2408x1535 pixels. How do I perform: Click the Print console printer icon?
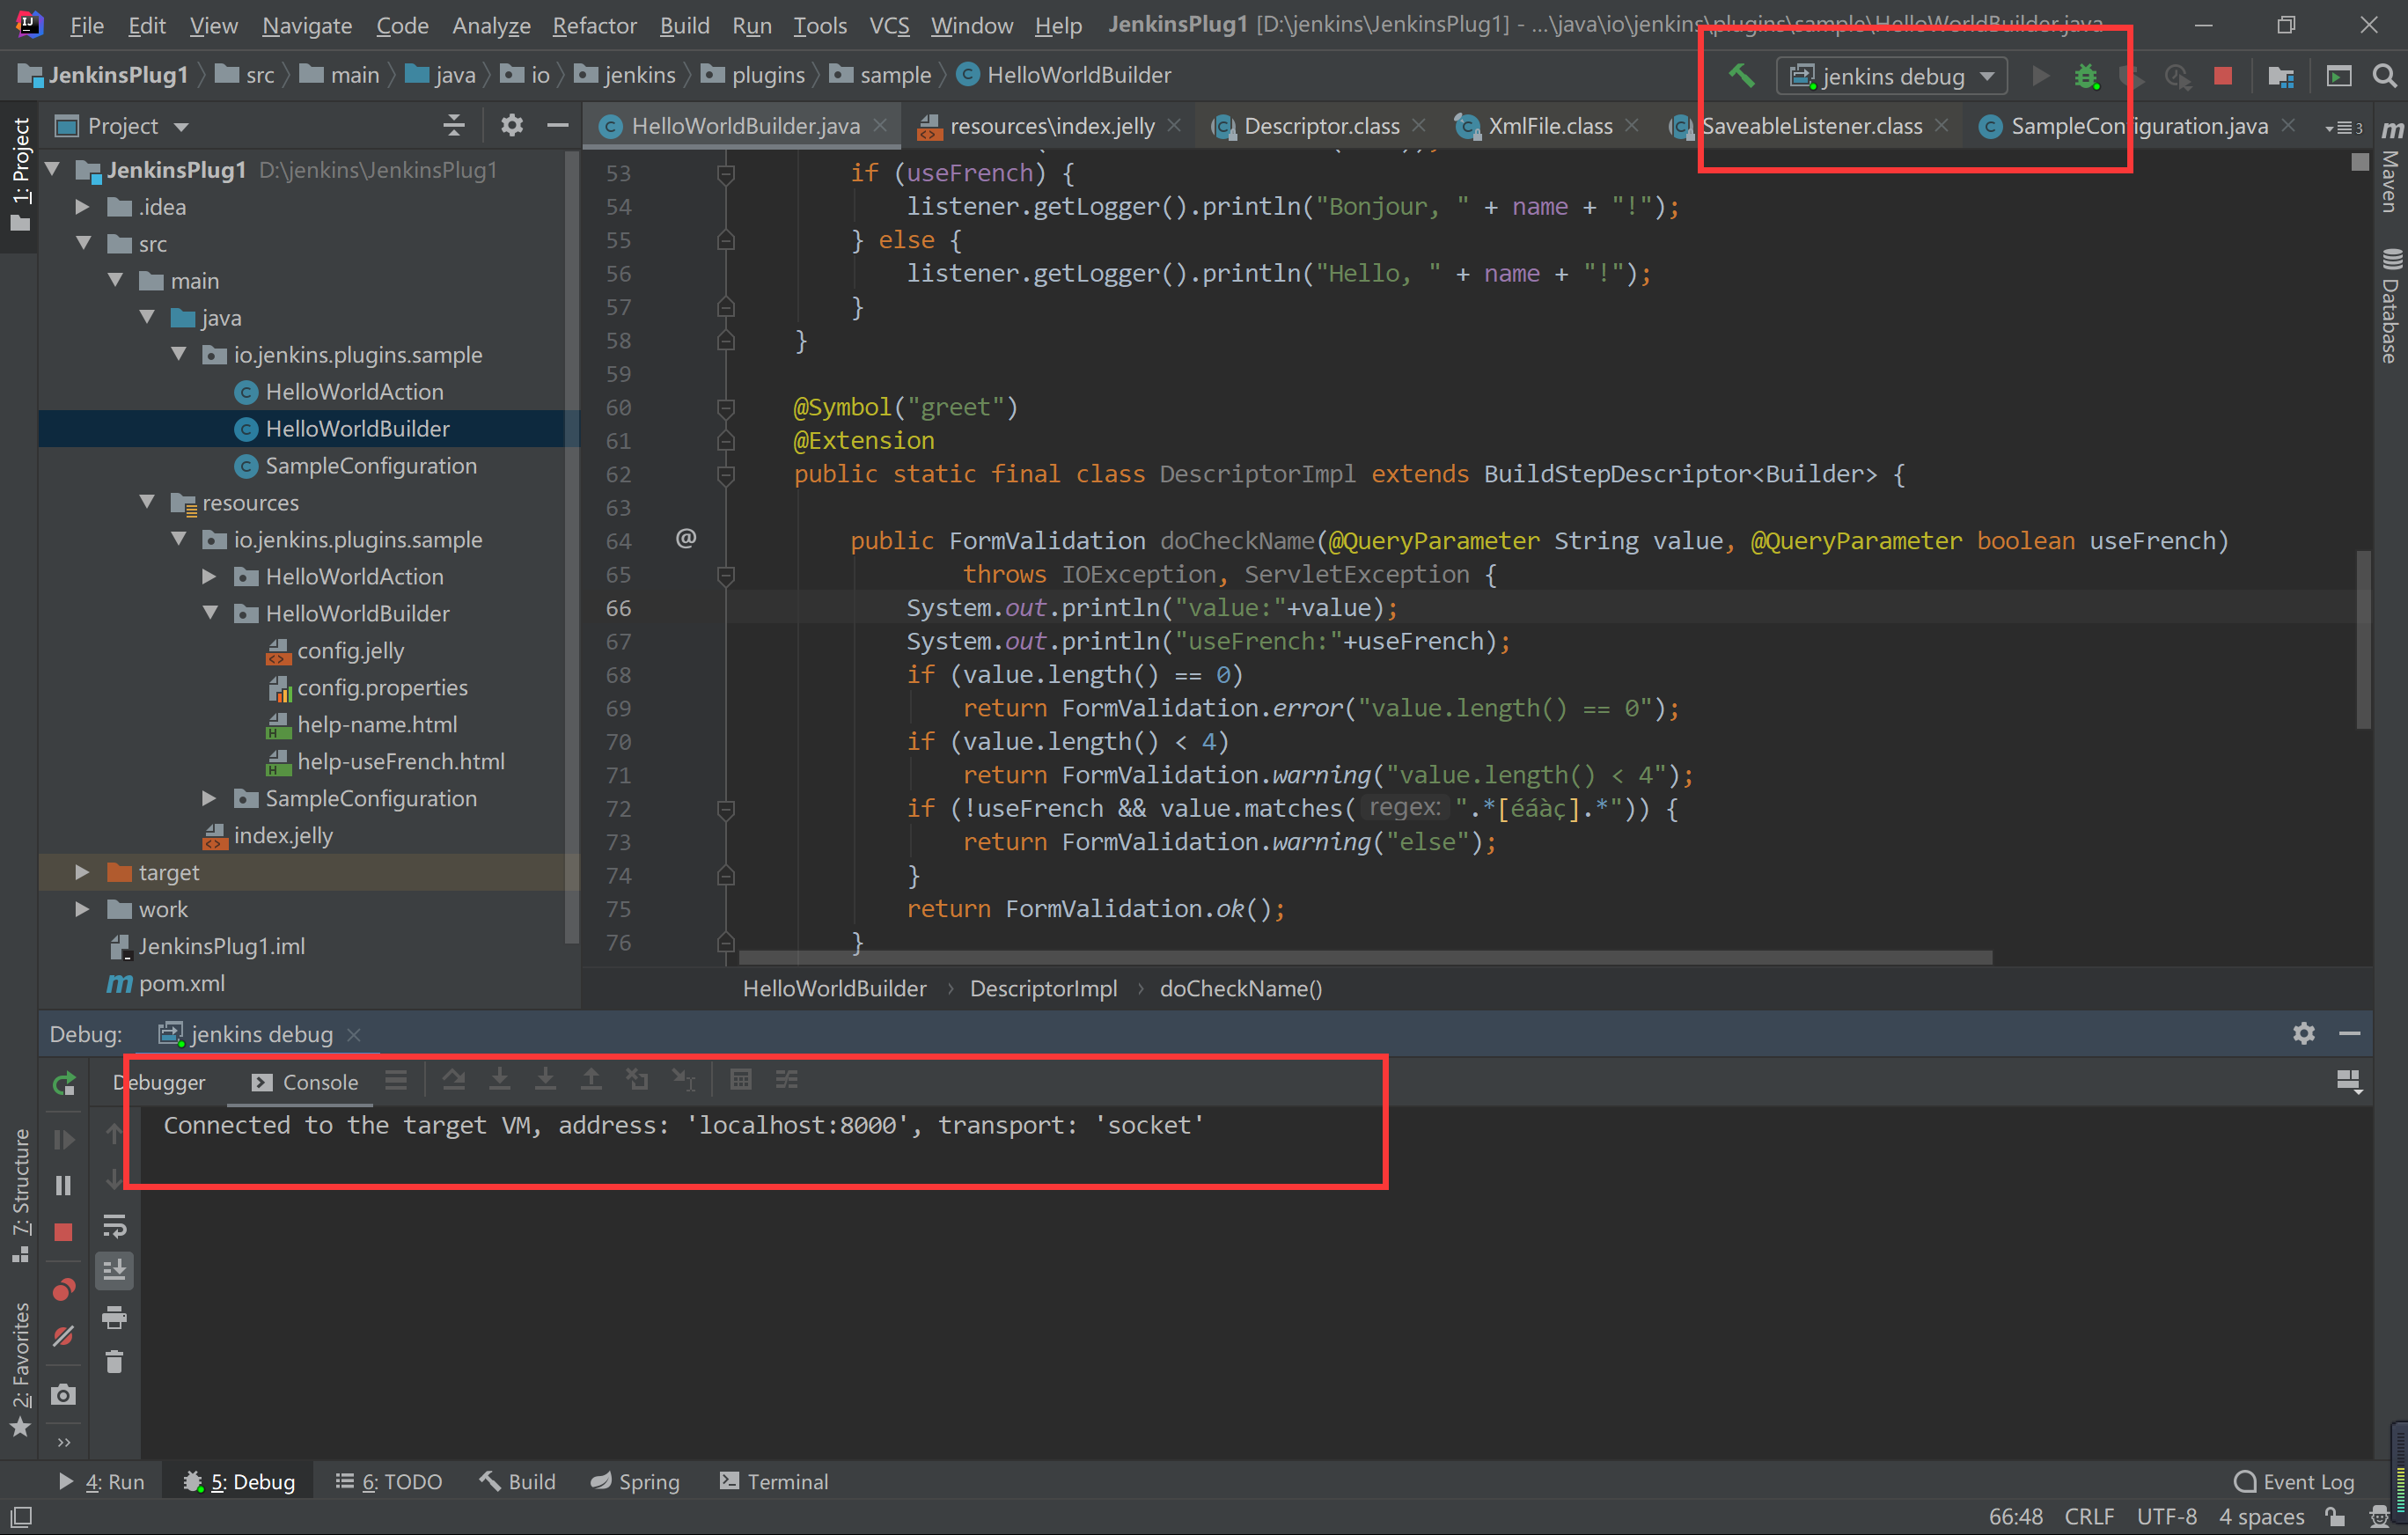115,1317
